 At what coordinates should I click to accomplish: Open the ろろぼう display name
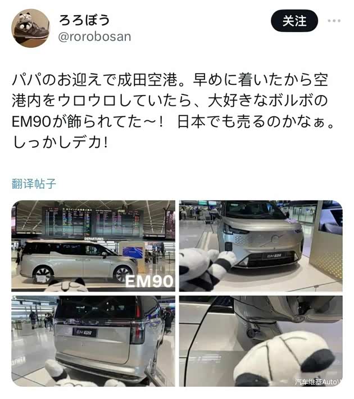(x=84, y=20)
